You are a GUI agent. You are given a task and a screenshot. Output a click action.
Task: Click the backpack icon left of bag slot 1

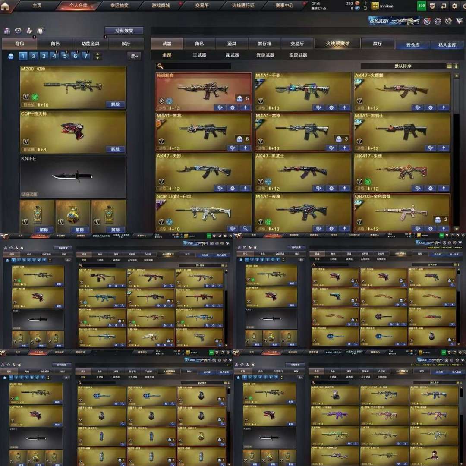click(11, 56)
